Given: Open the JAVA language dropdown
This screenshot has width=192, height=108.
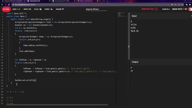Looking at the screenshot, I should click(16, 9).
